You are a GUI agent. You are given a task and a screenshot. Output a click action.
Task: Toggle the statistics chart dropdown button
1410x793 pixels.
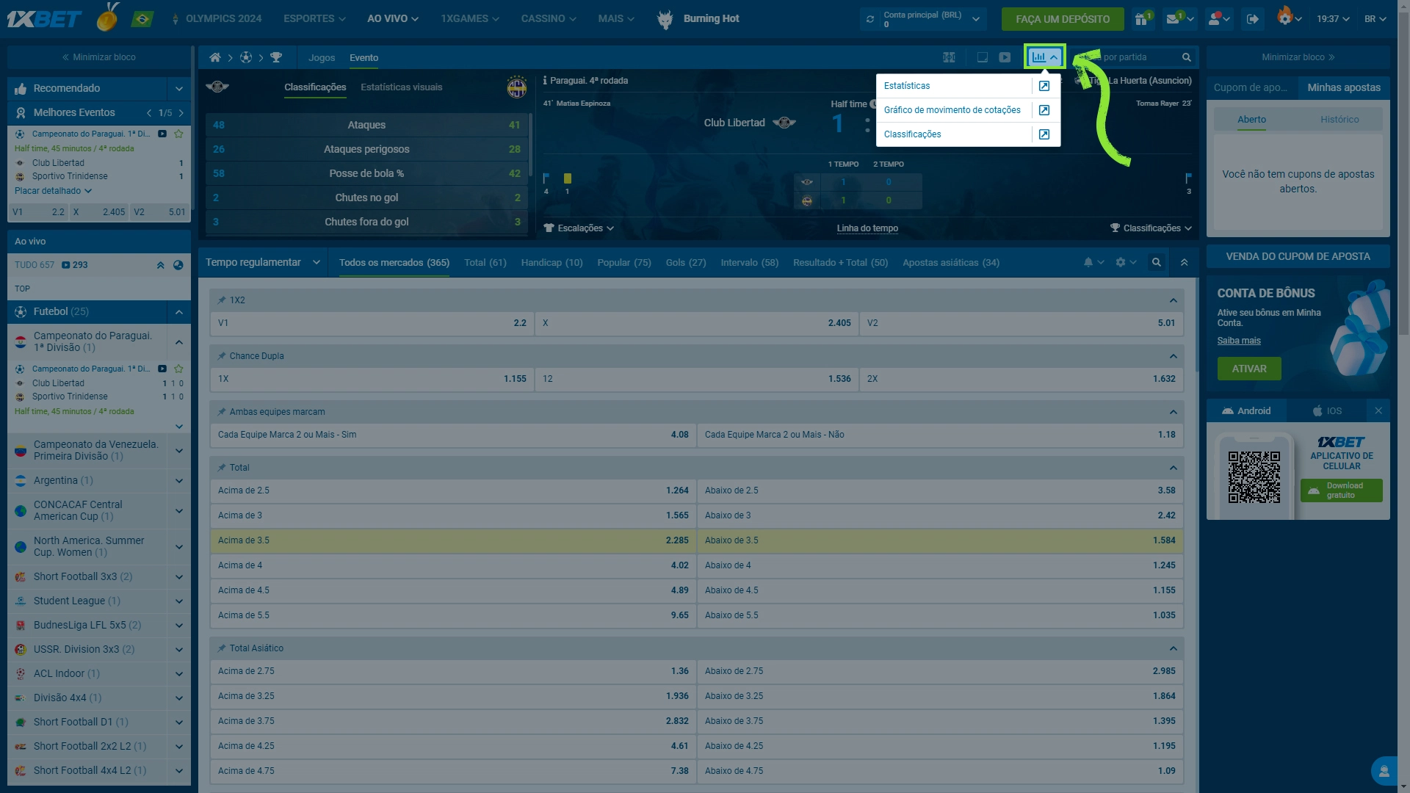(1044, 57)
